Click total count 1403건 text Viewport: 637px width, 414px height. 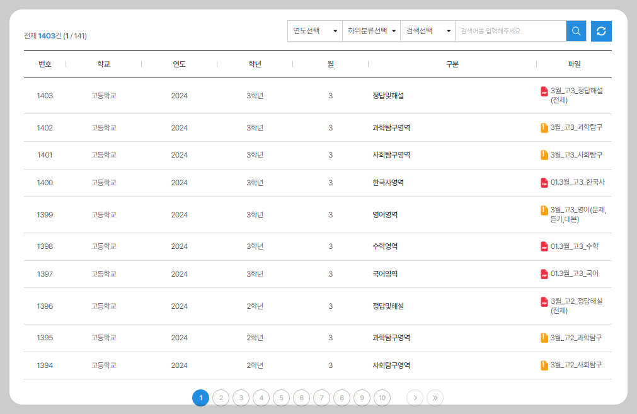tap(50, 36)
